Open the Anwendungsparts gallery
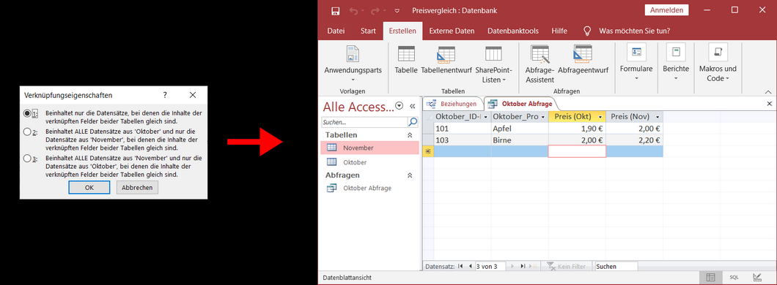 (353, 64)
